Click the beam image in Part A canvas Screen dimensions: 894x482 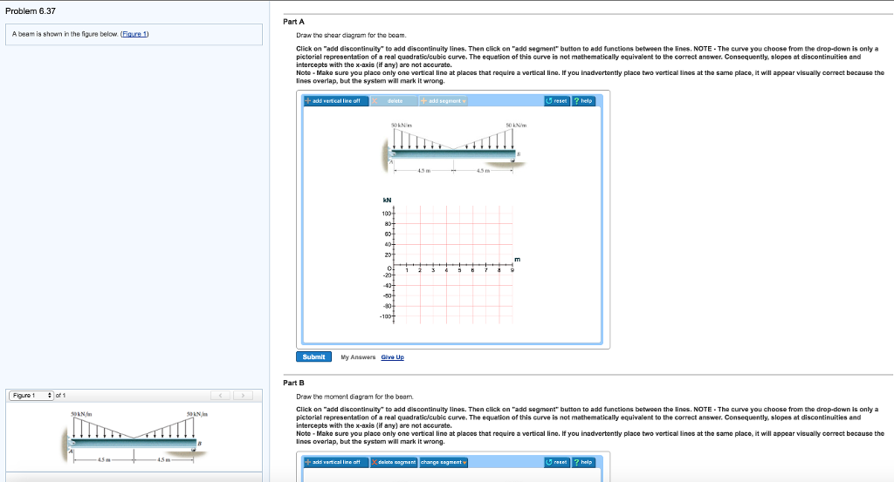[x=454, y=148]
